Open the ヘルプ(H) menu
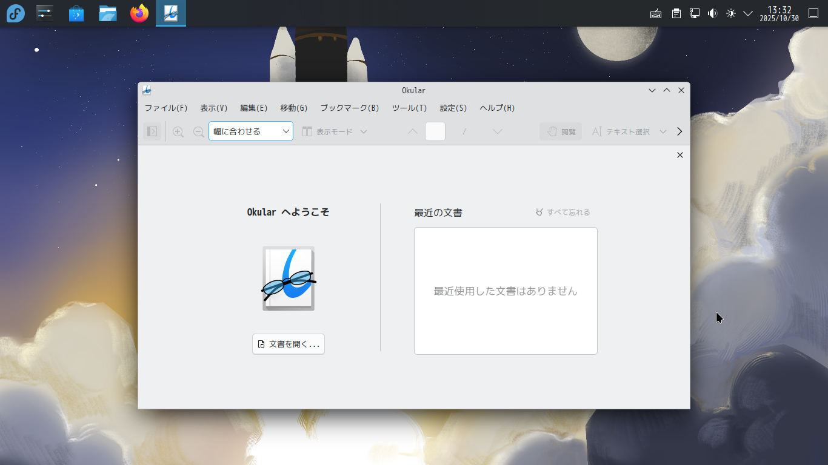Image resolution: width=828 pixels, height=465 pixels. 497,108
